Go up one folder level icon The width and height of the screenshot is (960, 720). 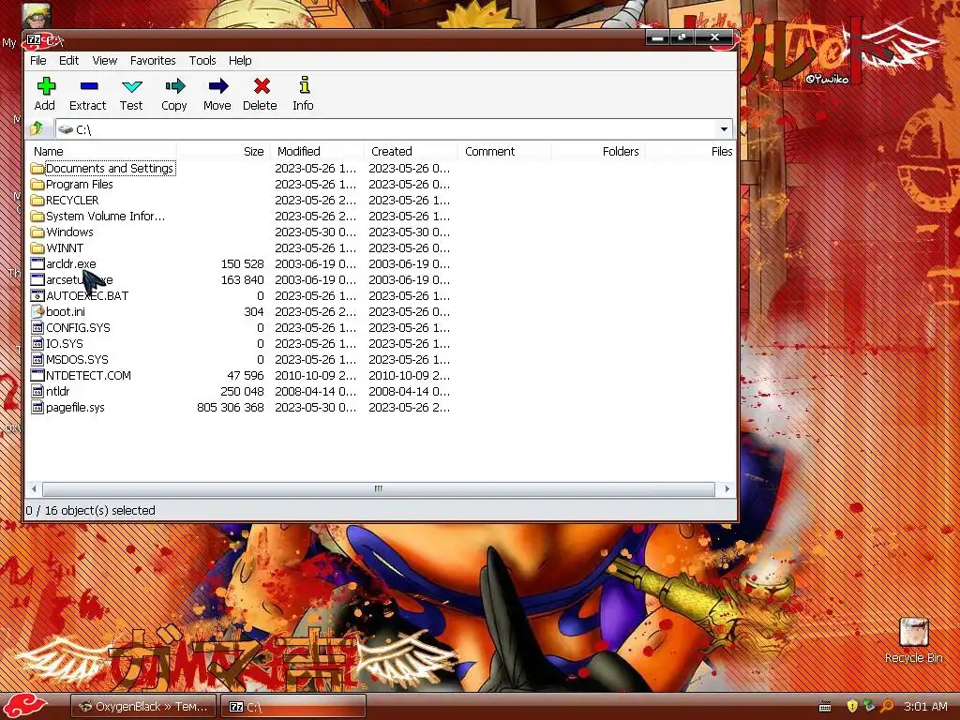(x=37, y=128)
